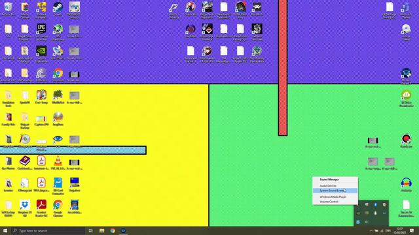Choose System Sound Events menu entry
Screen dimensions: 419x235
point(335,191)
